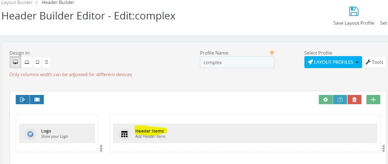
Task: Click the green move-row arrows icon
Action: 373,100
